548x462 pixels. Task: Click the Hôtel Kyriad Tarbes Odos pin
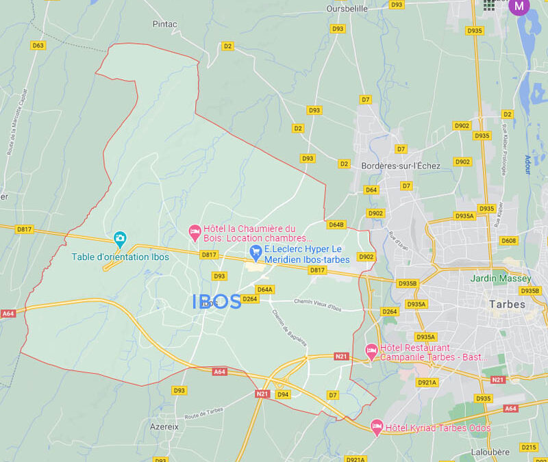pos(376,428)
